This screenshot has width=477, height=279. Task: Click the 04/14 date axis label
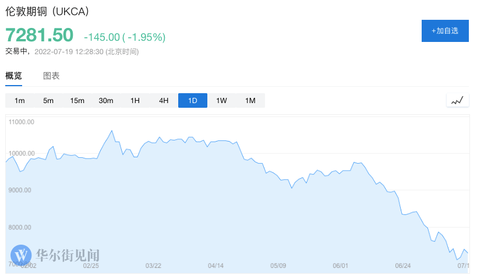click(215, 266)
